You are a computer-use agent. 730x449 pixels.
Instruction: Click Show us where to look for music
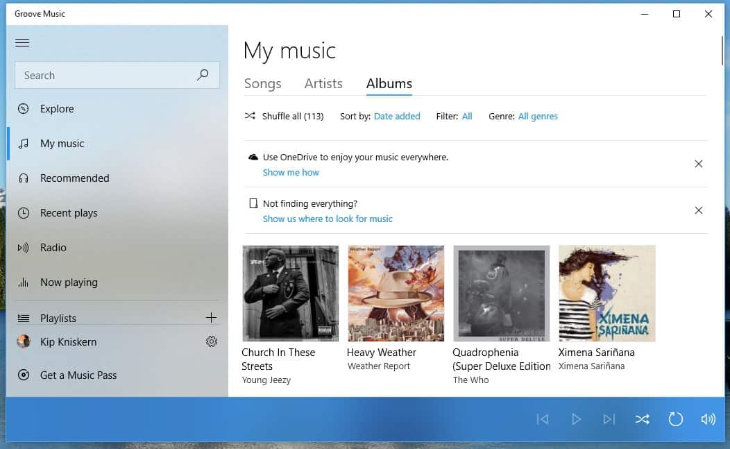point(328,219)
